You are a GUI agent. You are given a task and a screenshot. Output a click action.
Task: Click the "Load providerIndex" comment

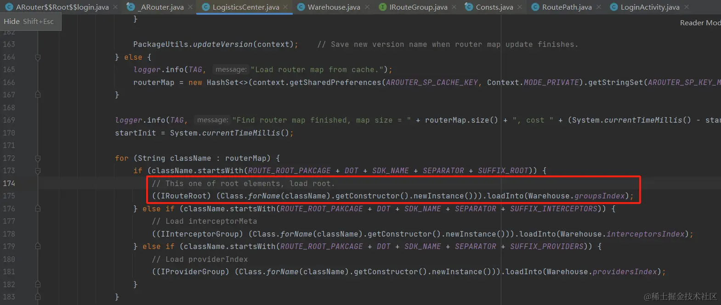200,260
